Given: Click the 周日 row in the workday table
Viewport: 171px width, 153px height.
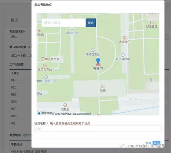Looking at the screenshot, I should click(x=21, y=123).
